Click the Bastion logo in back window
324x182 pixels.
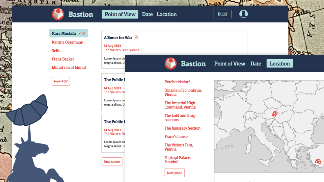(x=58, y=14)
